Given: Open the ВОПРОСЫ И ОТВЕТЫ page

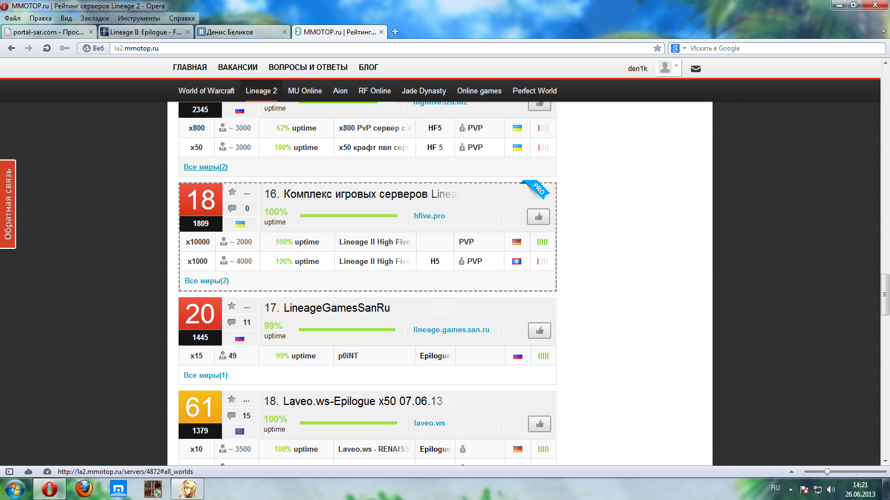Looking at the screenshot, I should (308, 67).
